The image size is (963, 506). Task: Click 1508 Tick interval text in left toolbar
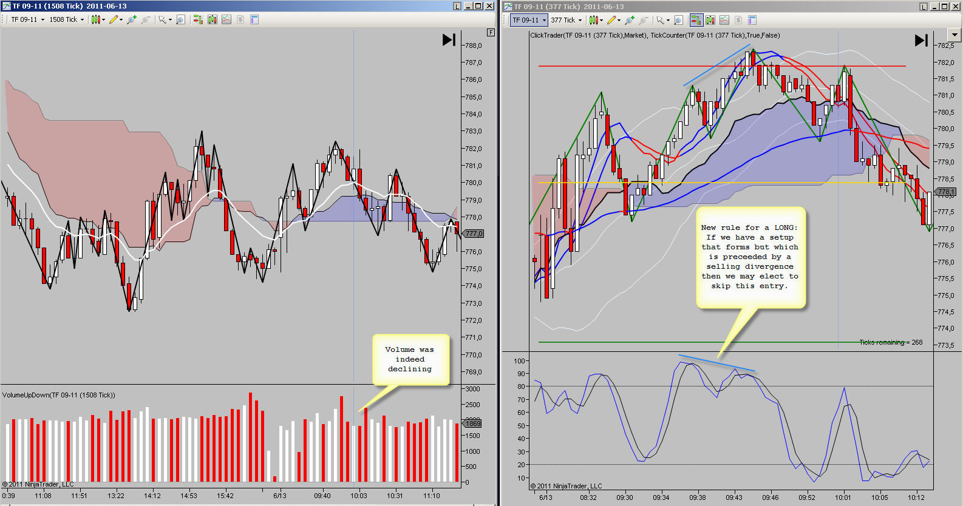pyautogui.click(x=63, y=19)
